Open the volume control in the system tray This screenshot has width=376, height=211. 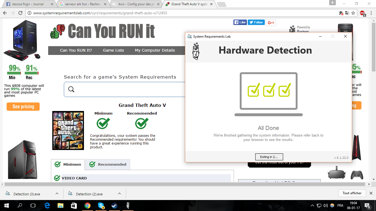326,206
